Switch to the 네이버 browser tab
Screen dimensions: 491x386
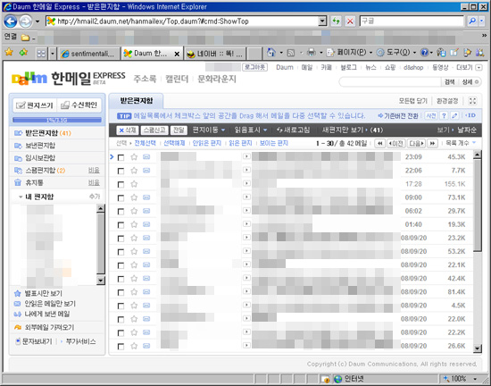pyautogui.click(x=215, y=54)
